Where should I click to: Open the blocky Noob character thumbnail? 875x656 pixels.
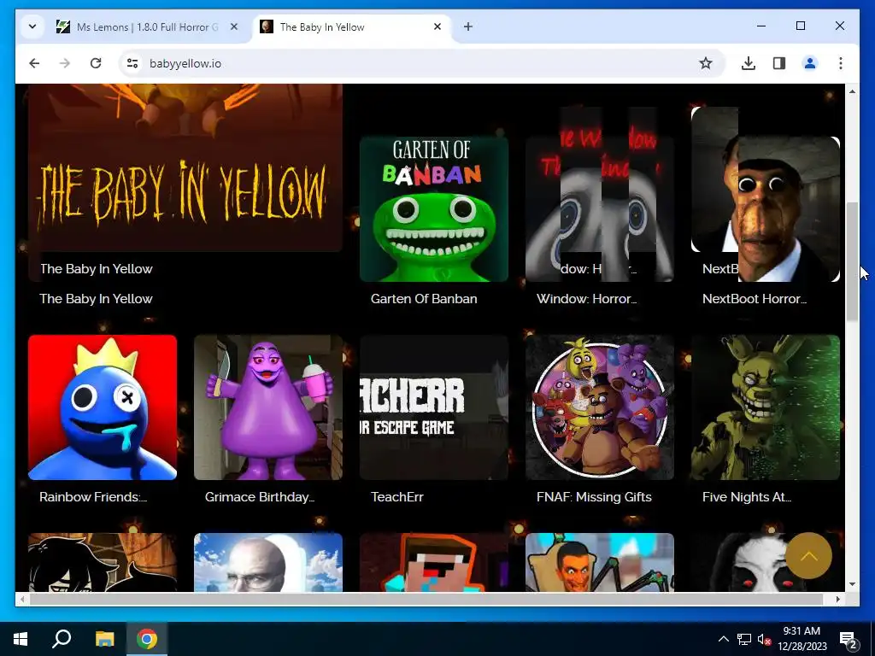(434, 562)
